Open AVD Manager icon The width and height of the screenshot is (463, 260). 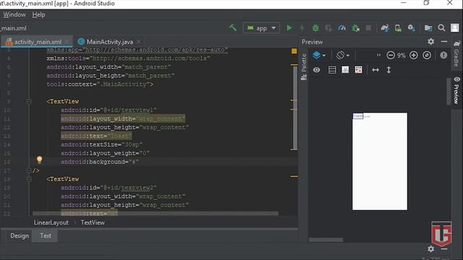pyautogui.click(x=398, y=28)
